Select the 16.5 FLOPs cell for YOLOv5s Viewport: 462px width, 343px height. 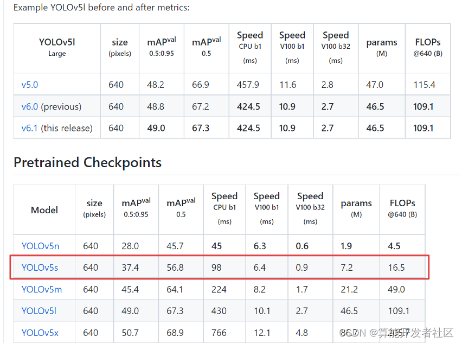click(x=396, y=268)
